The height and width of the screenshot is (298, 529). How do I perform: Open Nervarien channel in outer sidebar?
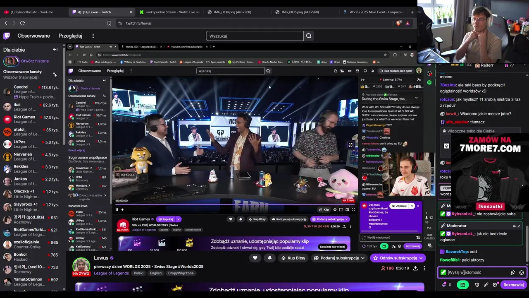tap(31, 156)
